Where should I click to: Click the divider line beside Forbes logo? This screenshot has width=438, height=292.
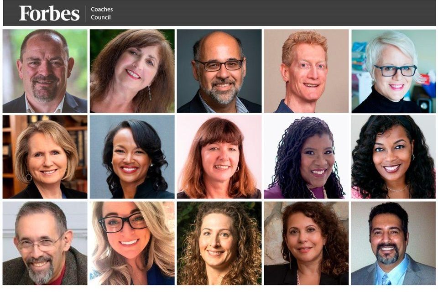pos(85,13)
